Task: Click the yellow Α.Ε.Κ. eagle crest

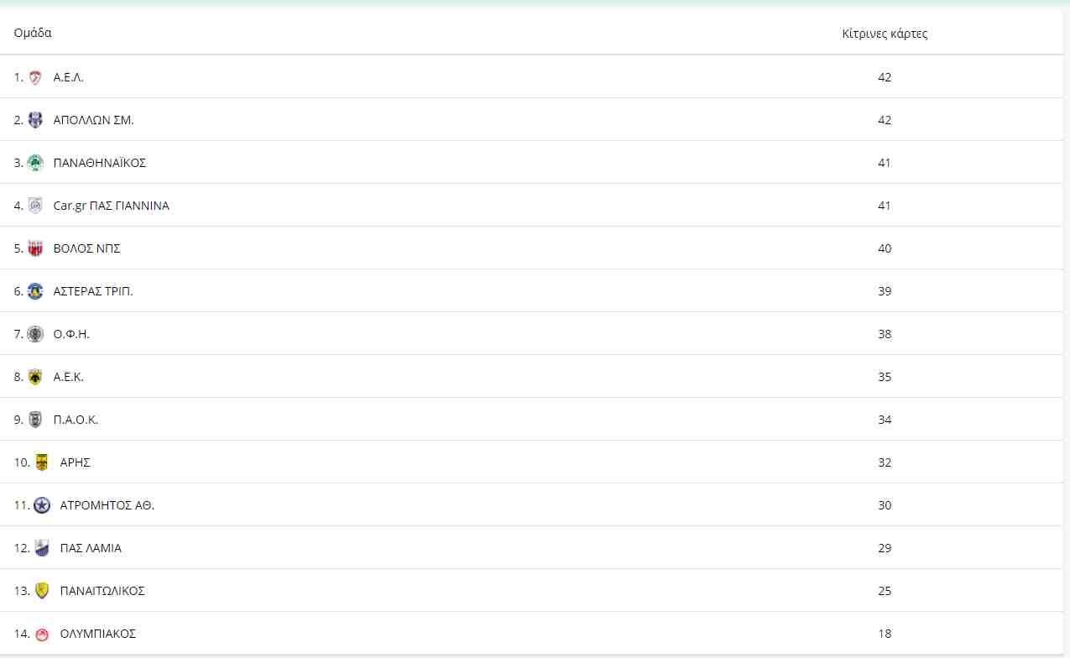Action: click(35, 377)
